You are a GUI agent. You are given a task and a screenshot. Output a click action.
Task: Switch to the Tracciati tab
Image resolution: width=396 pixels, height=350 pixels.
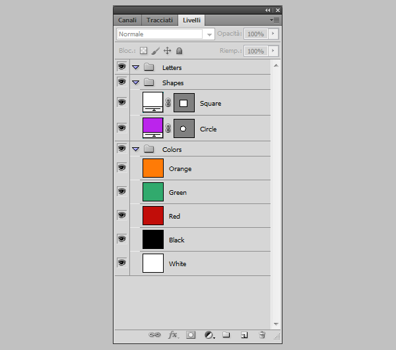[160, 20]
